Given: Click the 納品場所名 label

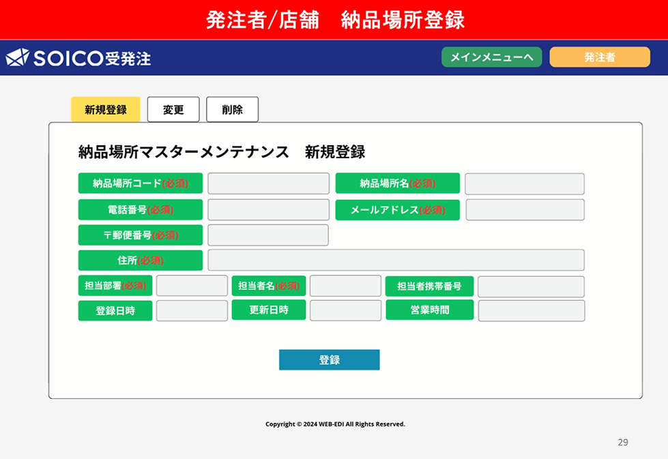Looking at the screenshot, I should pos(398,183).
